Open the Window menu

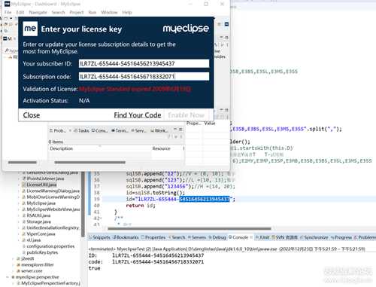109,12
